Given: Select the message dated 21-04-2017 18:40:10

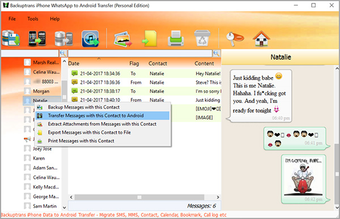Looking at the screenshot, I should tap(145, 100).
